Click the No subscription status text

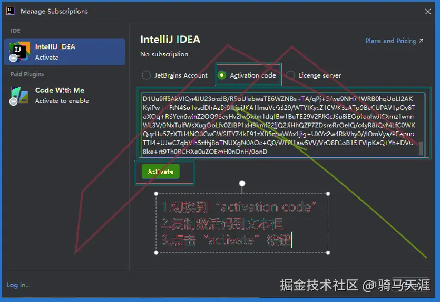(164, 54)
